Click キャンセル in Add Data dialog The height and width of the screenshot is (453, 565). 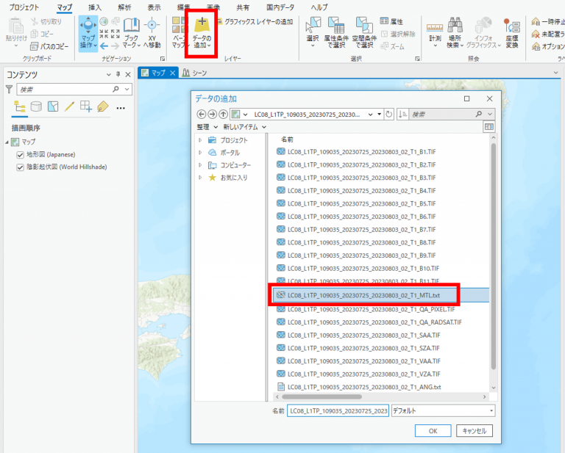point(475,431)
